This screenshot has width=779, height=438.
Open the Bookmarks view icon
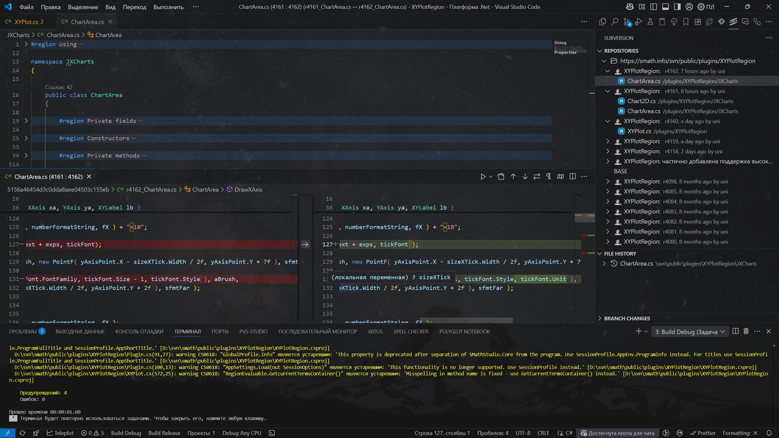(686, 22)
